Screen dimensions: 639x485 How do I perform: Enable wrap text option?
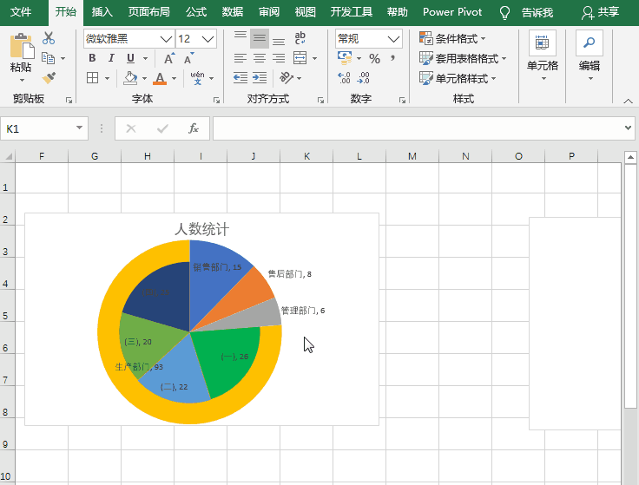(300, 38)
